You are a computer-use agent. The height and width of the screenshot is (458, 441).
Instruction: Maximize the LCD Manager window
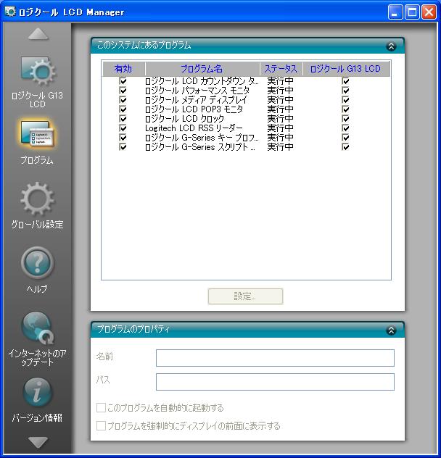(412, 12)
